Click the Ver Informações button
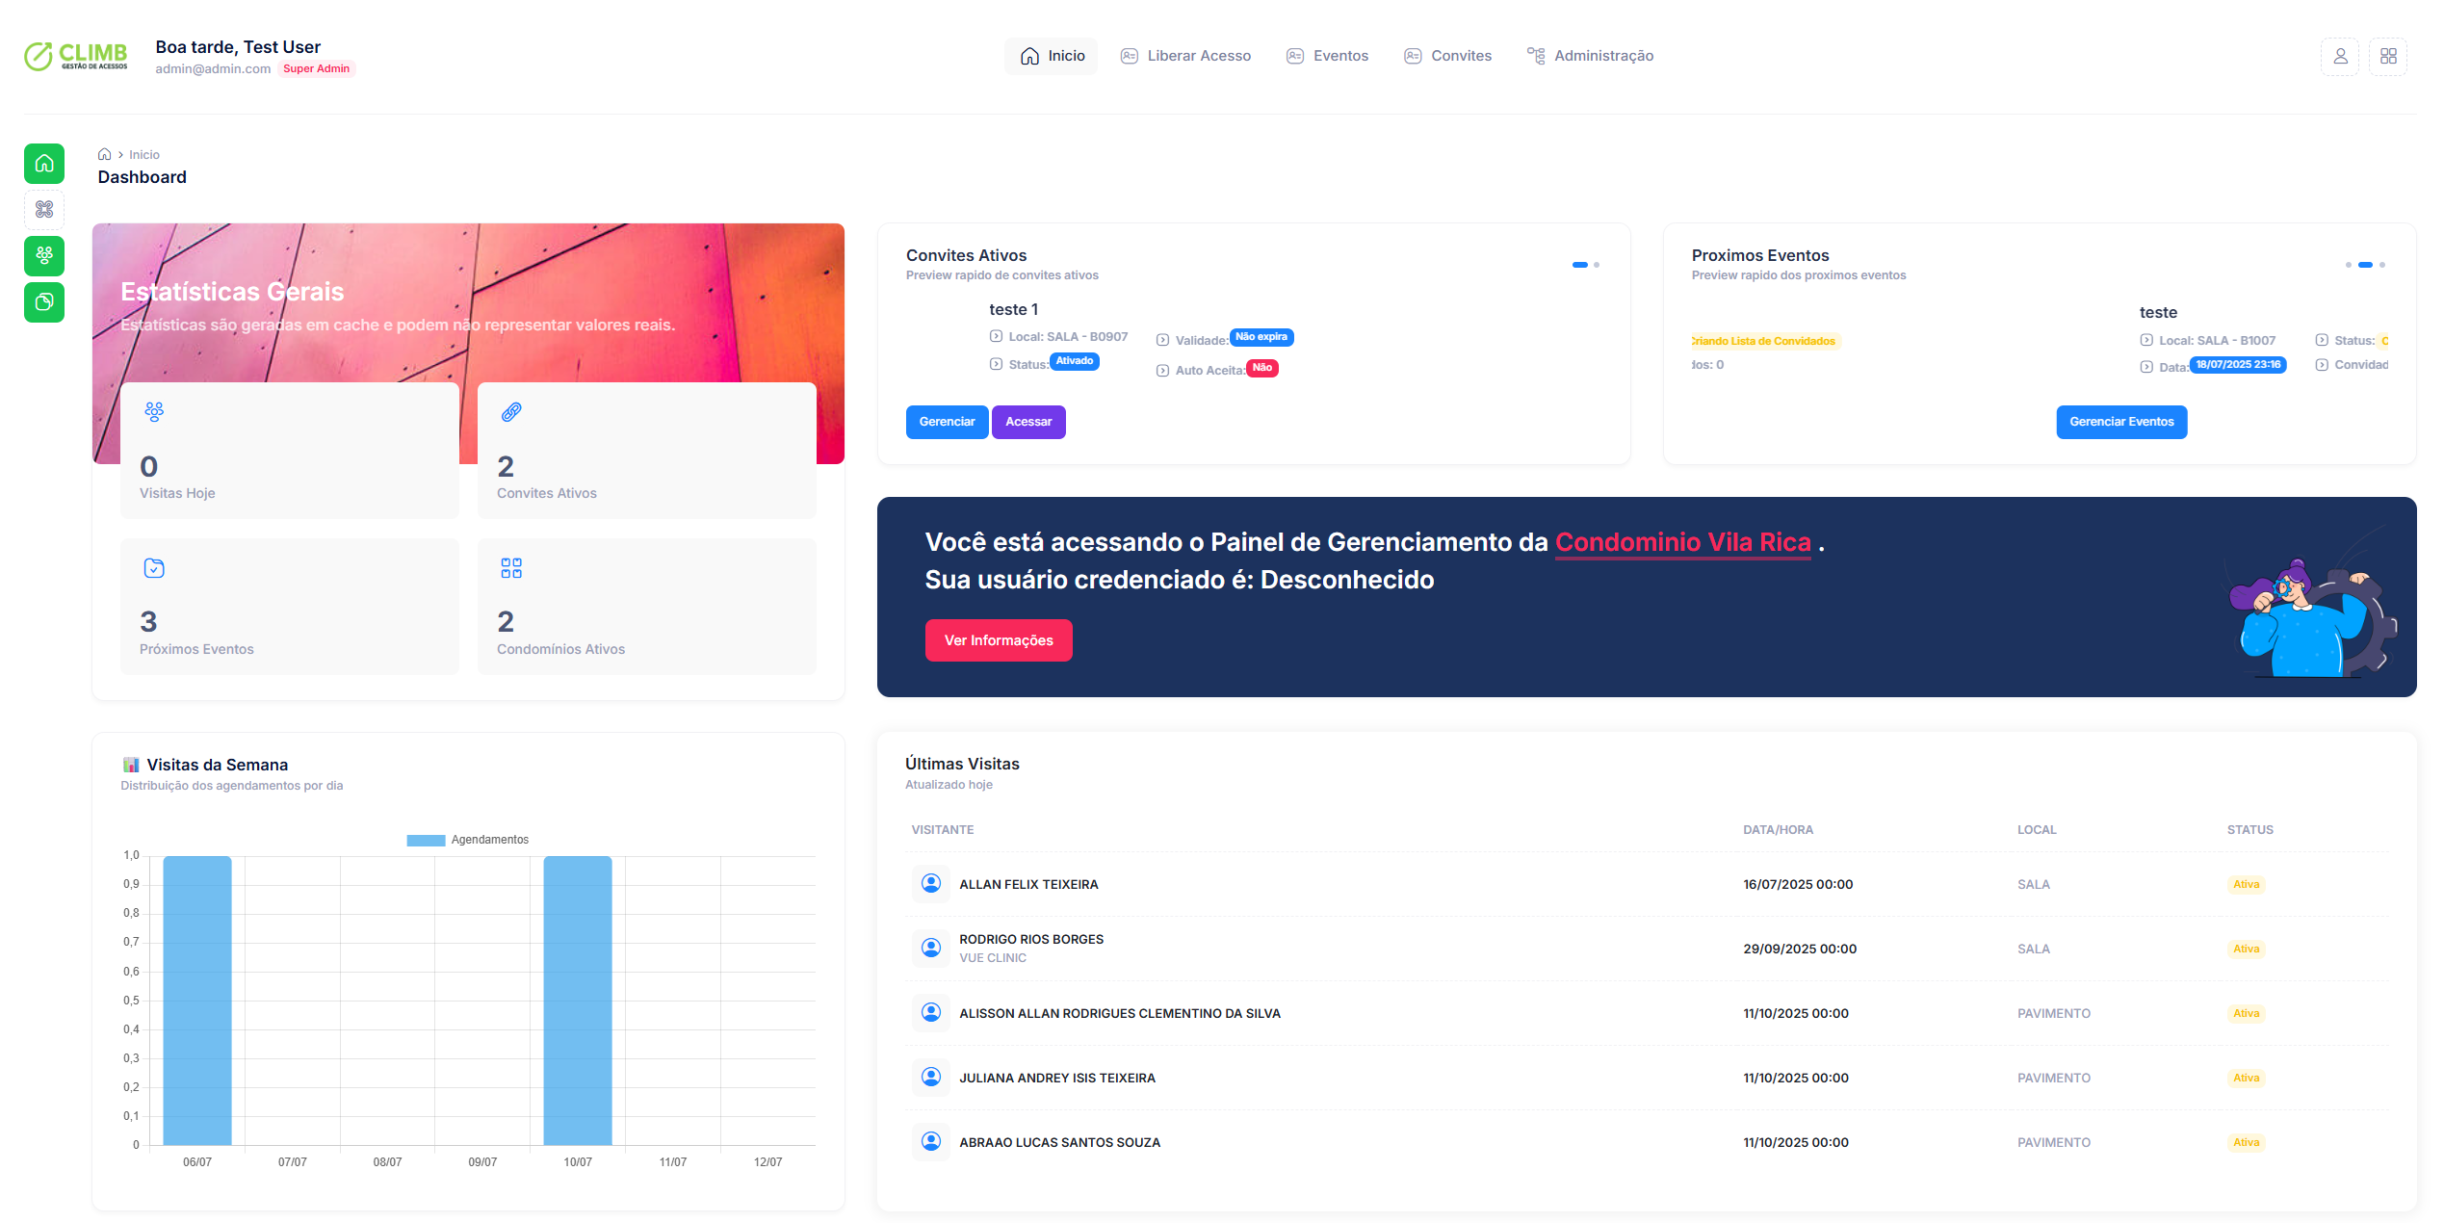This screenshot has width=2444, height=1223. click(998, 640)
